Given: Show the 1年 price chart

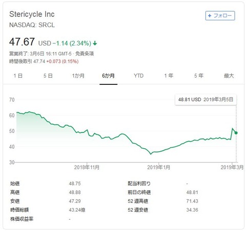Looking at the screenshot, I should [x=169, y=76].
